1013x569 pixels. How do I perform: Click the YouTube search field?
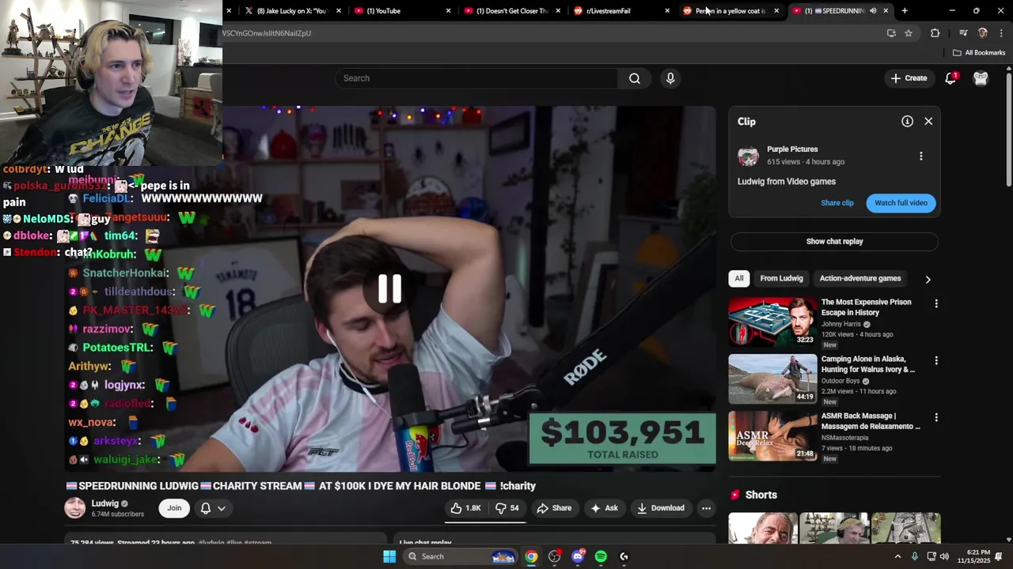coord(476,78)
